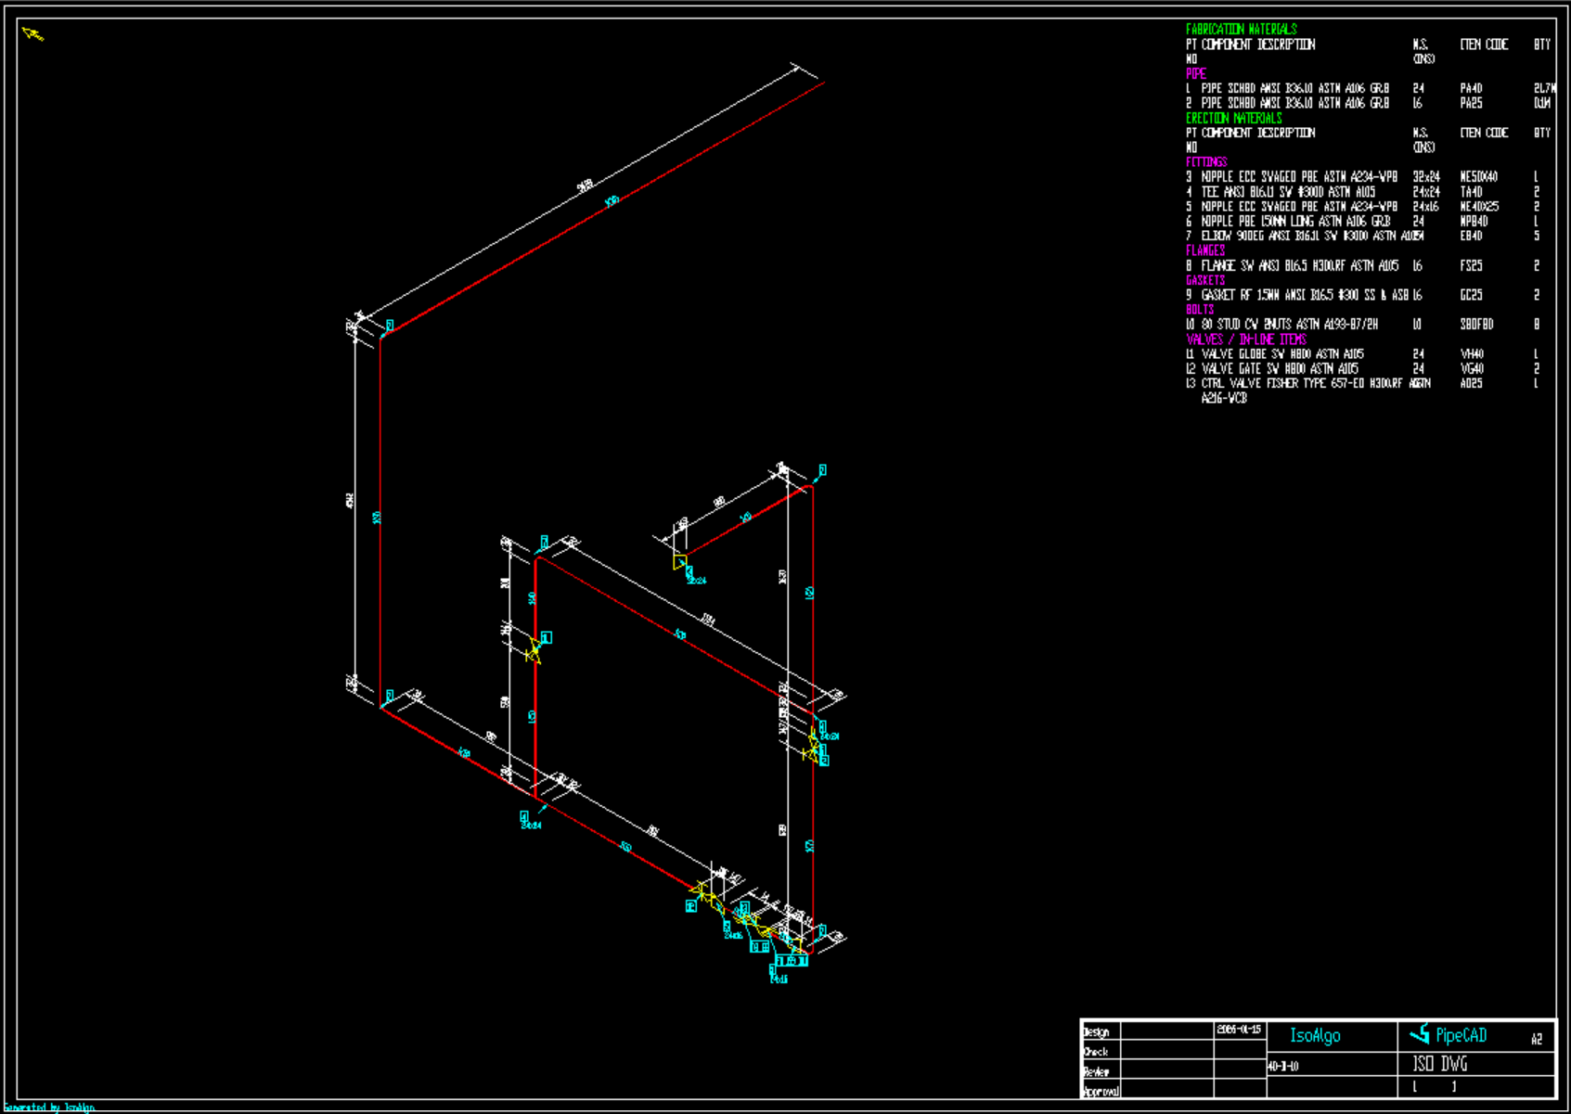This screenshot has width=1571, height=1114.
Task: Click item code TA40
Action: (1471, 192)
